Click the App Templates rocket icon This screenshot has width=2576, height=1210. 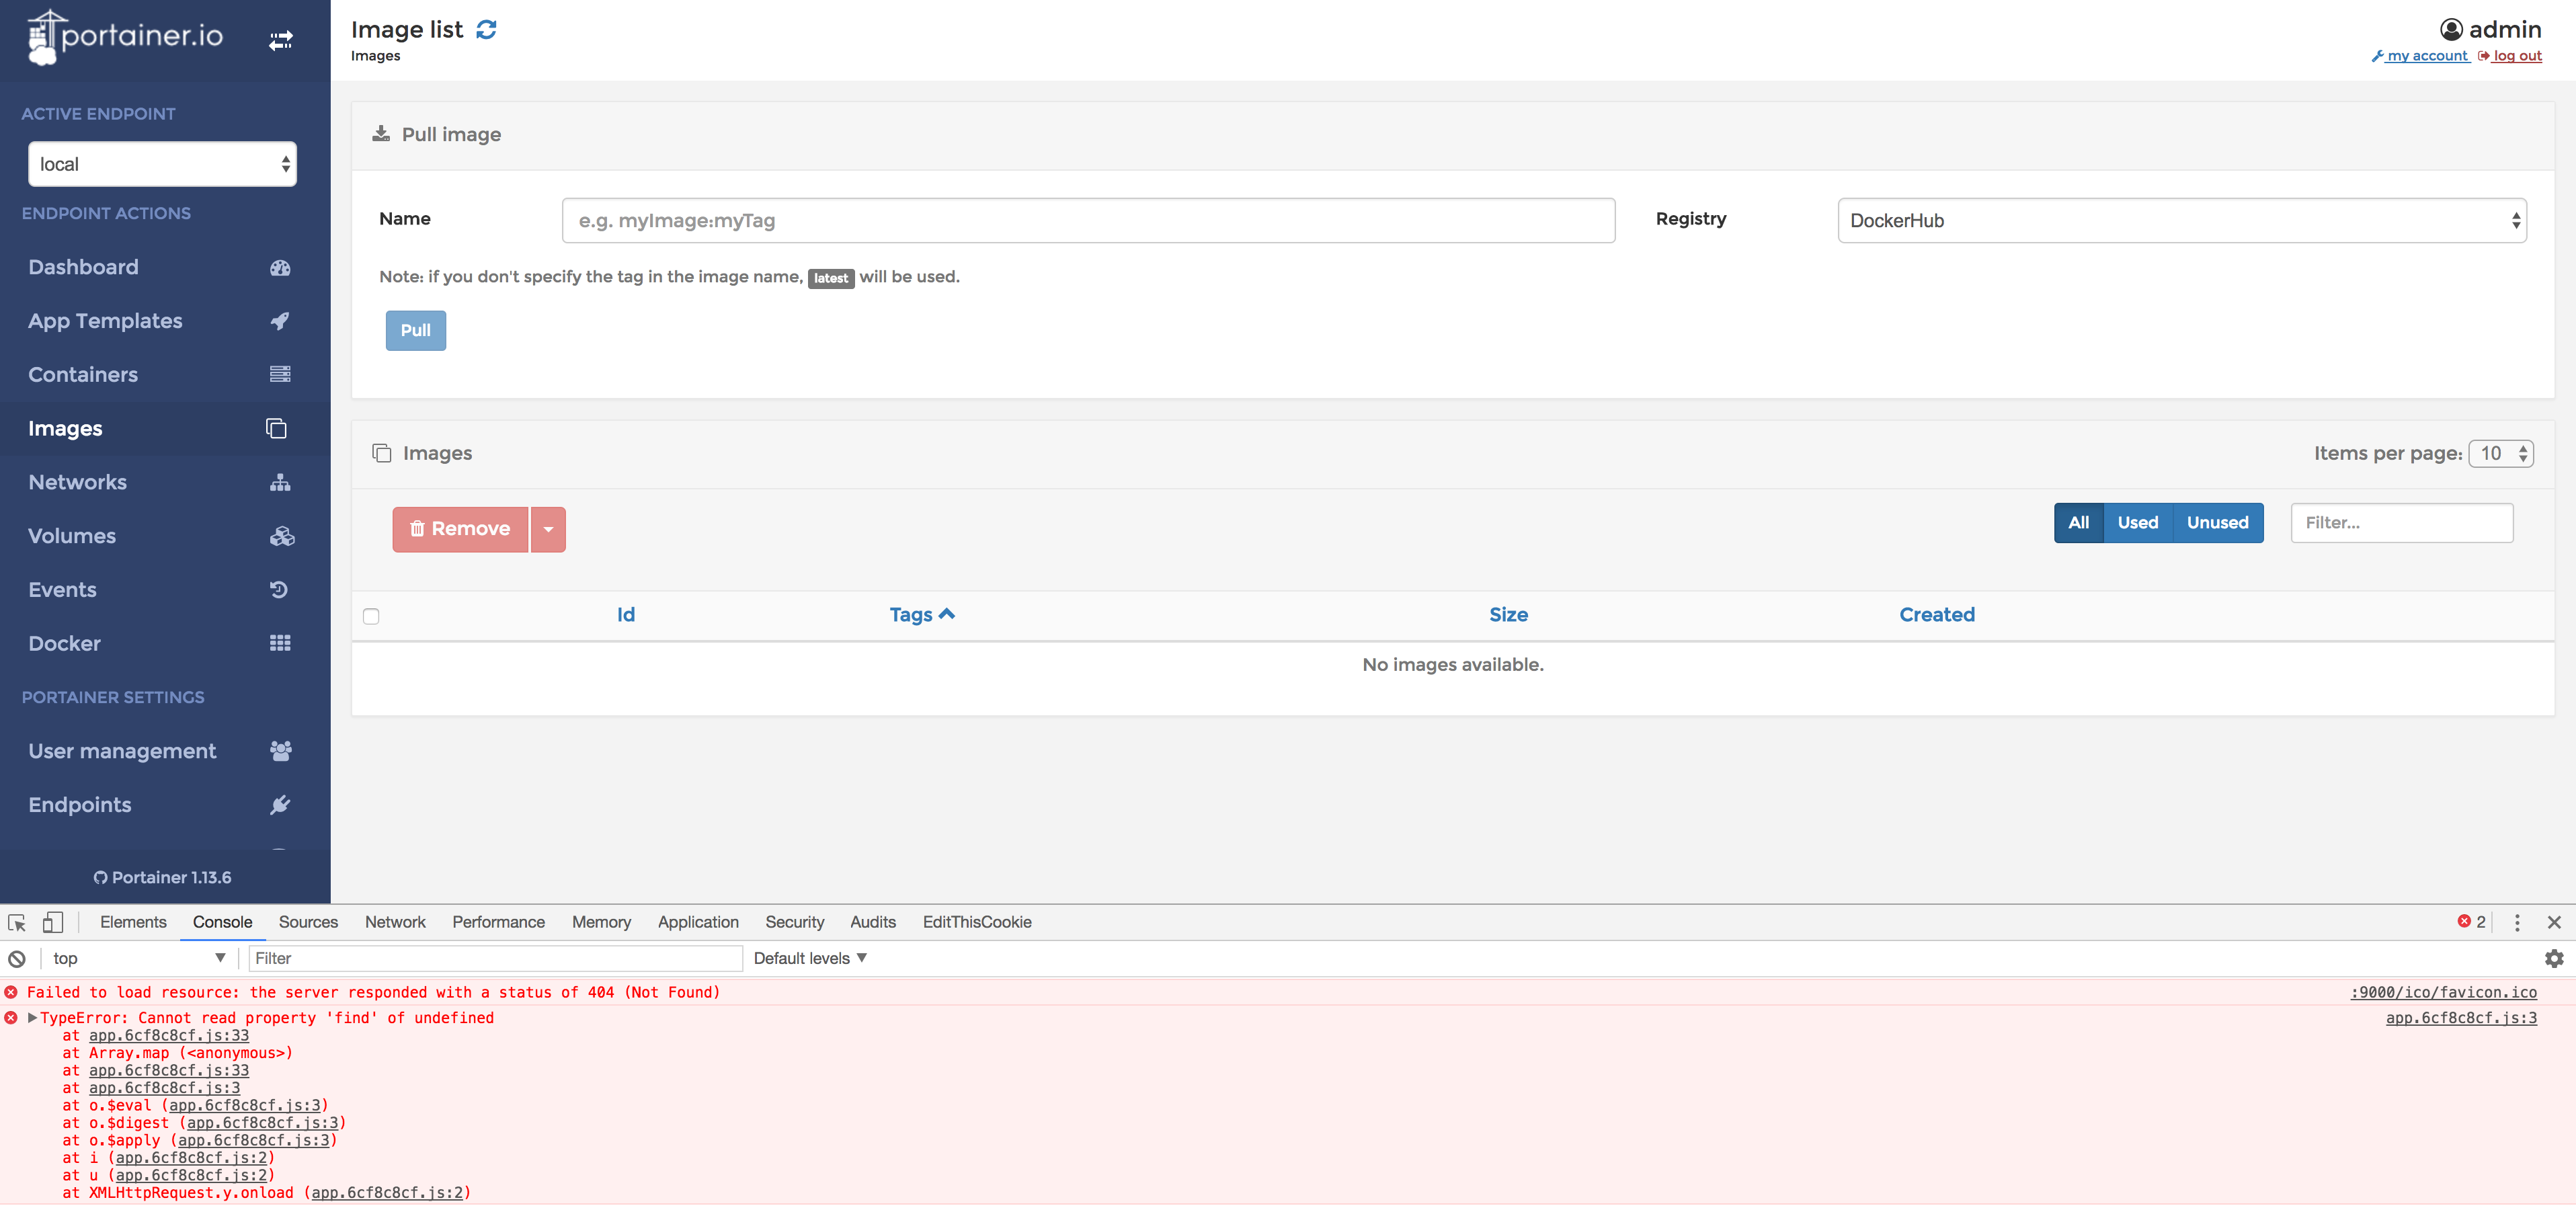[x=280, y=321]
